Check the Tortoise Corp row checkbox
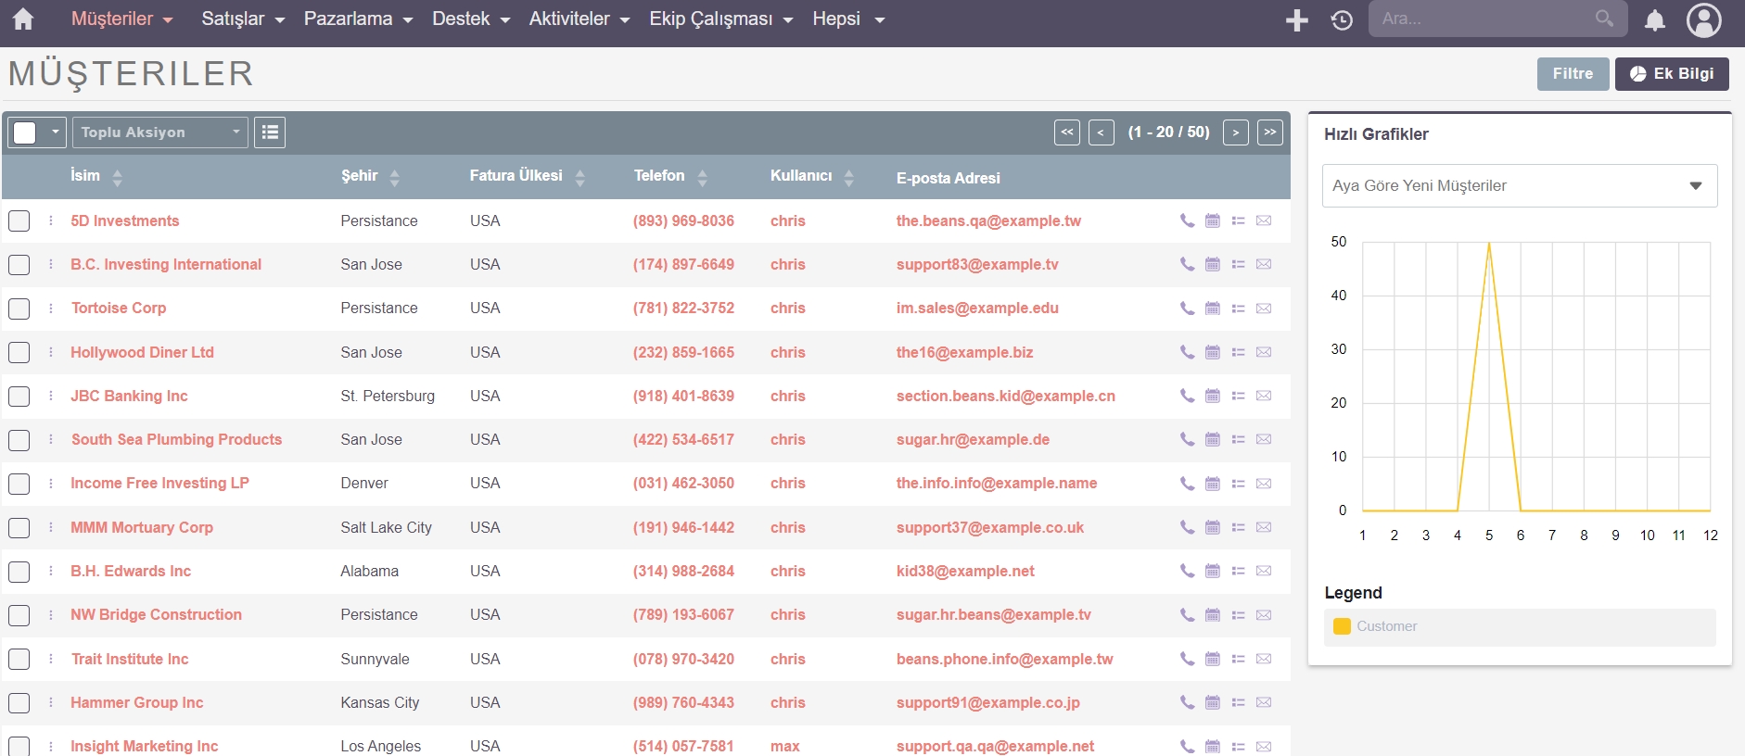 [x=19, y=309]
